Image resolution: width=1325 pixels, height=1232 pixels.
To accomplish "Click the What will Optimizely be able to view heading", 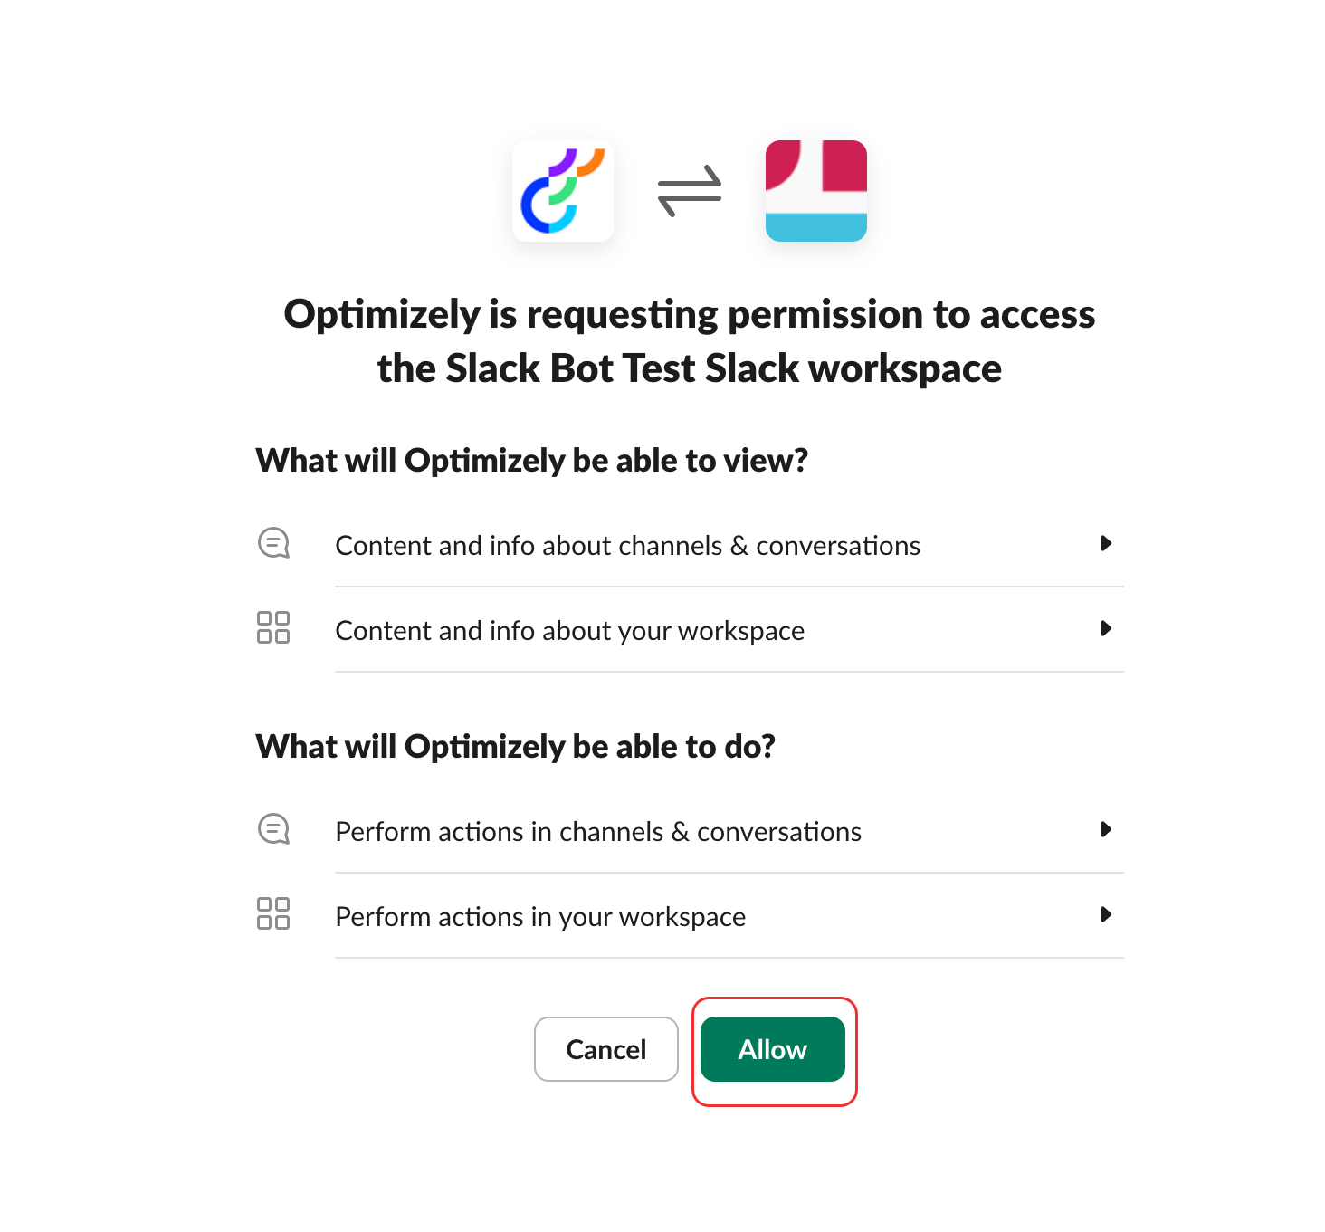I will point(532,460).
